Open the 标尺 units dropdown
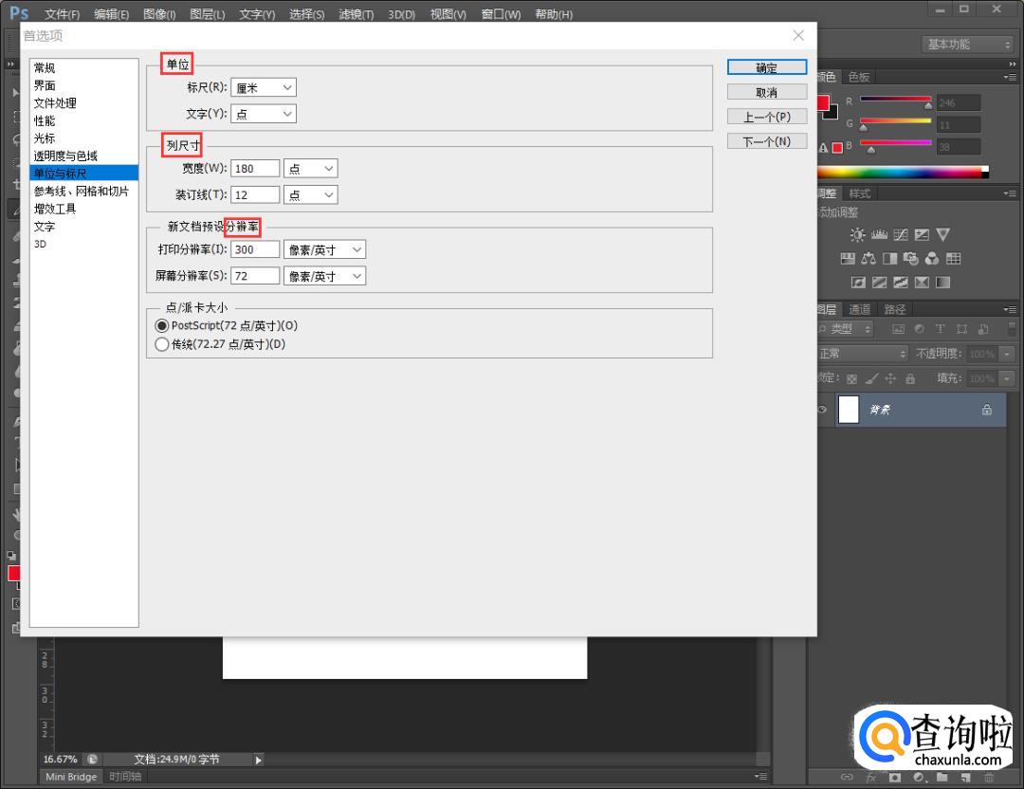This screenshot has width=1024, height=789. (264, 87)
